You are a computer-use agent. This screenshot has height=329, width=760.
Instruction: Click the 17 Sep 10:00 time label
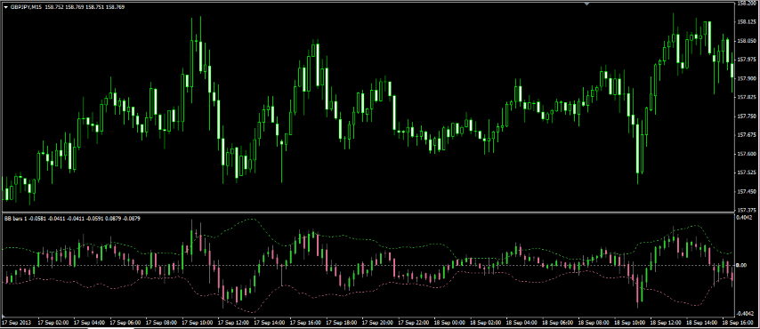[x=198, y=322]
